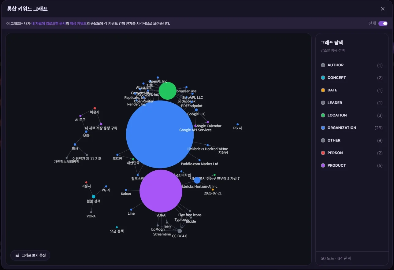Click the 지윤성 node
Image resolution: width=394 pixels, height=270 pixels.
tap(223, 149)
